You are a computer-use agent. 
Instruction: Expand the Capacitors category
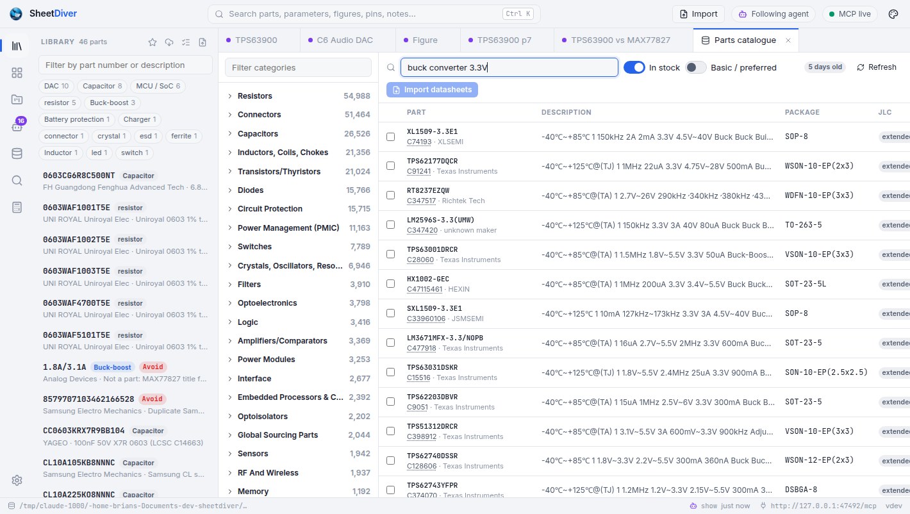[229, 134]
